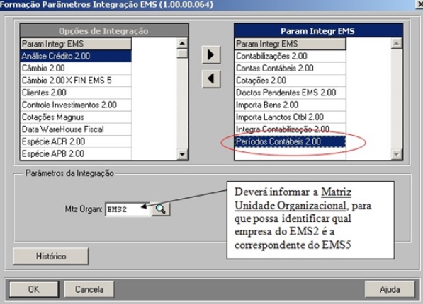Click left list Param Integr EMS column header
The height and width of the screenshot is (304, 423).
76,44
